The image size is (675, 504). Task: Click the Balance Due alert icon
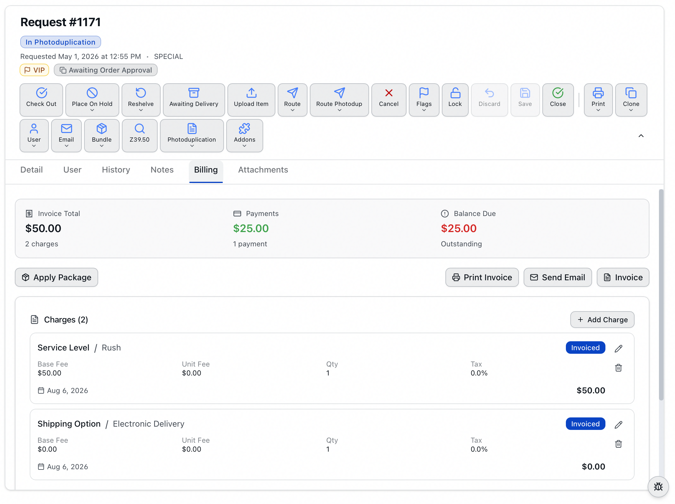click(445, 214)
